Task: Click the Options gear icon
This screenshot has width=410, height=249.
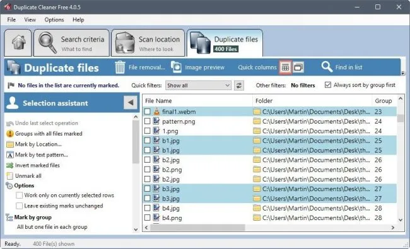Action: 9,186
